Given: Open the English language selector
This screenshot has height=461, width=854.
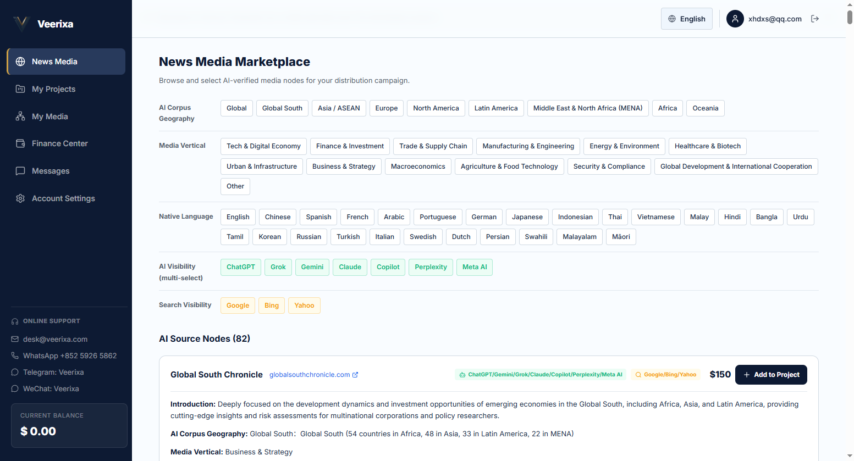Looking at the screenshot, I should (x=687, y=19).
